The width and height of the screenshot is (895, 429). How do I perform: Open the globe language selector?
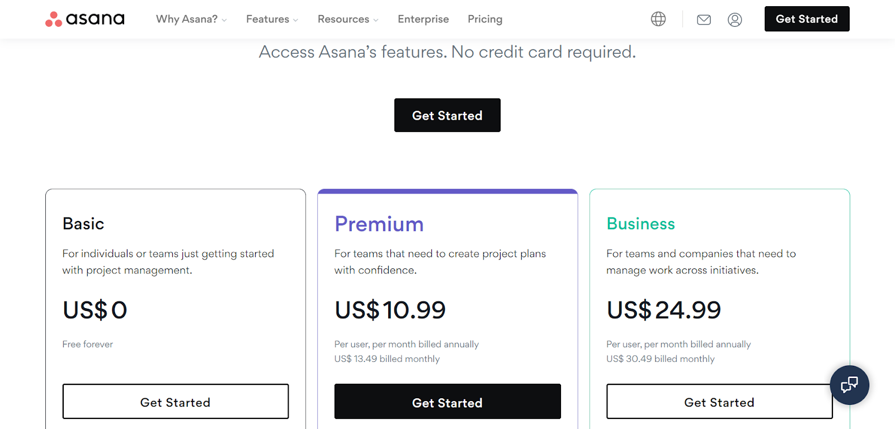click(x=658, y=19)
